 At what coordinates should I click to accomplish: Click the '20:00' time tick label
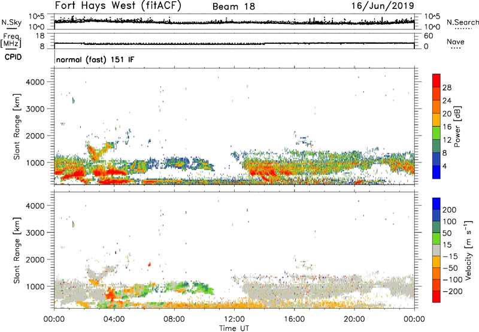pos(354,319)
